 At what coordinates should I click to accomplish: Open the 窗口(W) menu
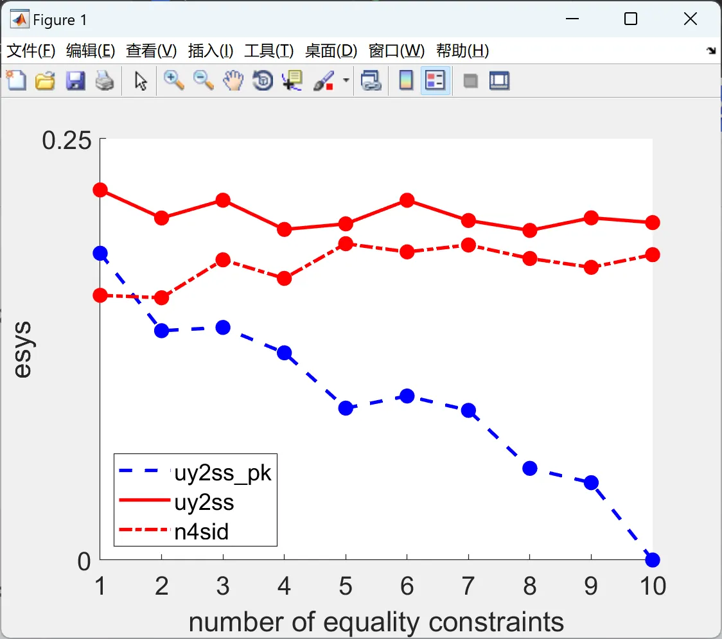396,51
